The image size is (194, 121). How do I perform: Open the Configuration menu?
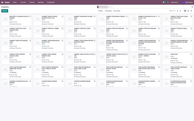coord(51,2)
